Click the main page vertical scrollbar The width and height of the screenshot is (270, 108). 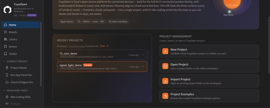point(269,45)
